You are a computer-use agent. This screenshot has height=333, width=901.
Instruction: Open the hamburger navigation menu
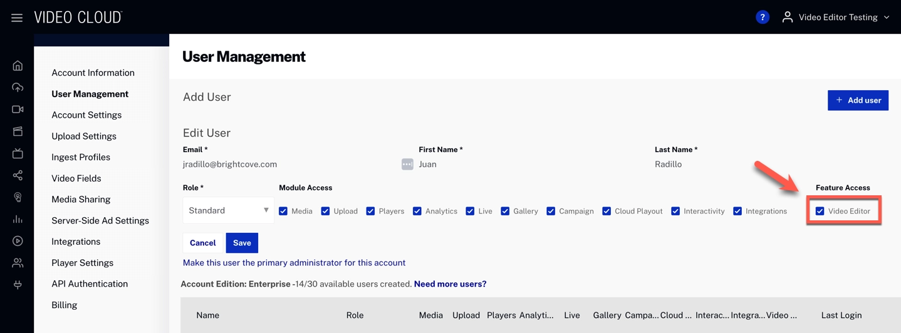tap(17, 18)
